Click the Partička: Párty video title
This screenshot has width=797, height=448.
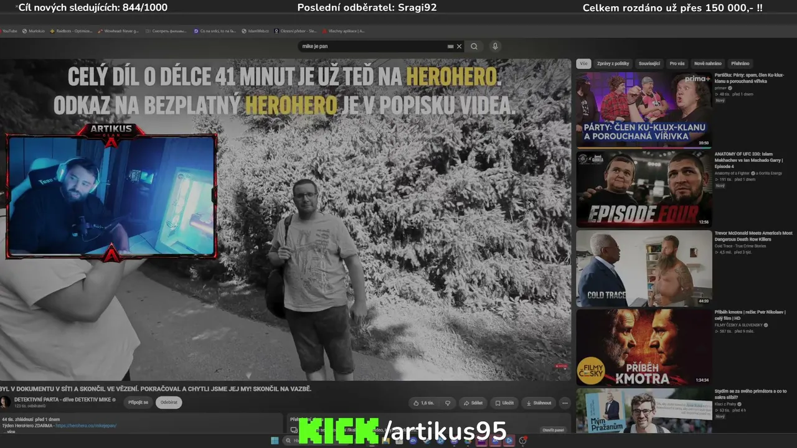[749, 78]
